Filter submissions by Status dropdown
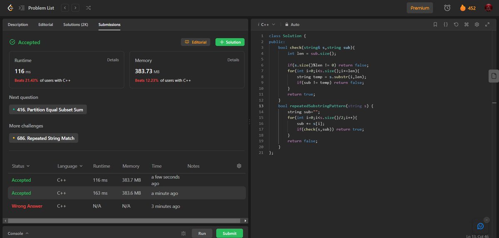 21,166
